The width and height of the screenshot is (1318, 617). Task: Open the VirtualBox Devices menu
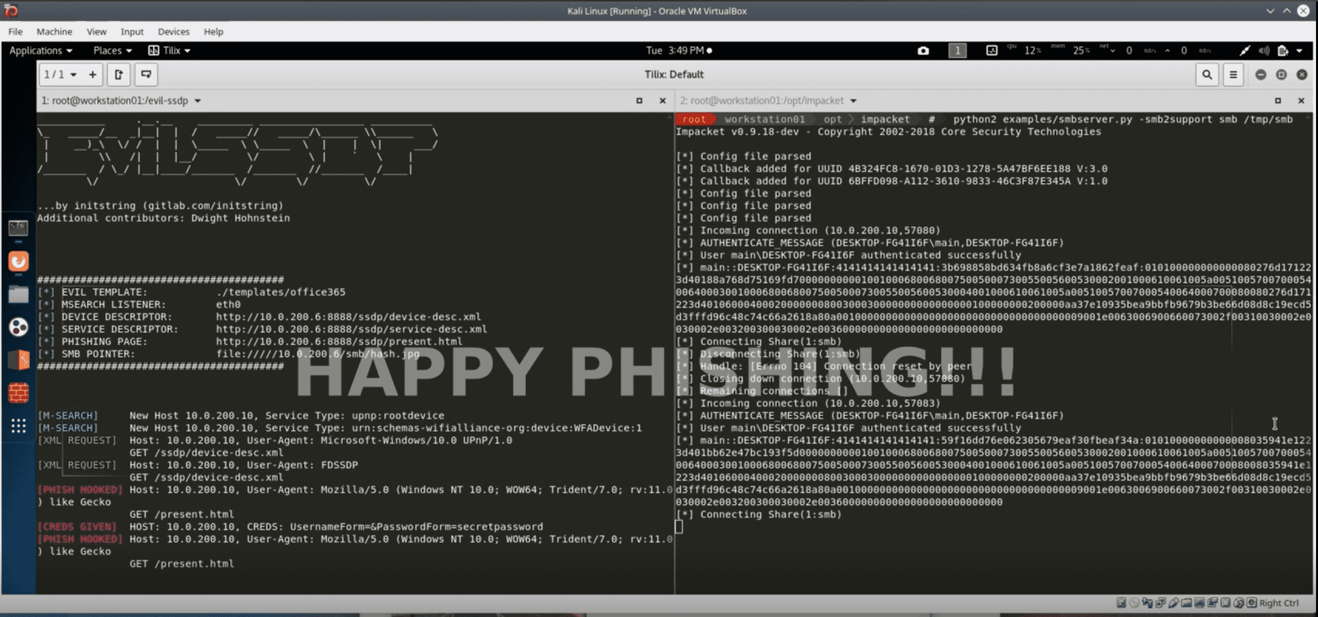point(173,32)
